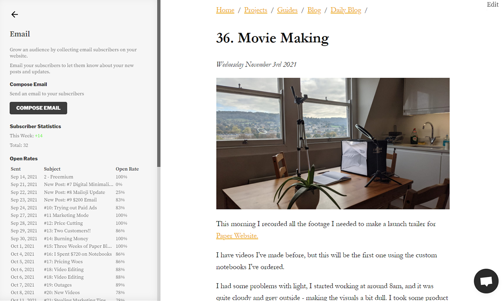Navigate to Home via the breadcrumb
Viewport: 503px width, 301px height.
coord(225,10)
